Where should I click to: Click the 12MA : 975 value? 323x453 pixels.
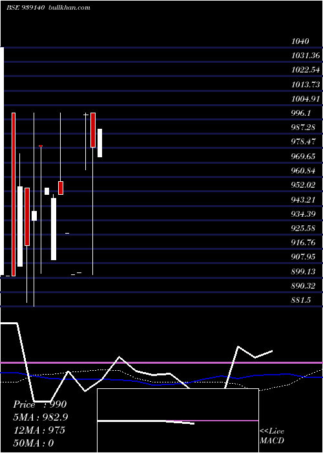point(39,430)
